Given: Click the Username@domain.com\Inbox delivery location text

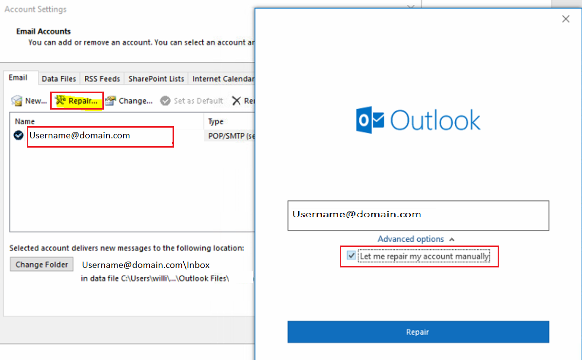Looking at the screenshot, I should click(146, 265).
